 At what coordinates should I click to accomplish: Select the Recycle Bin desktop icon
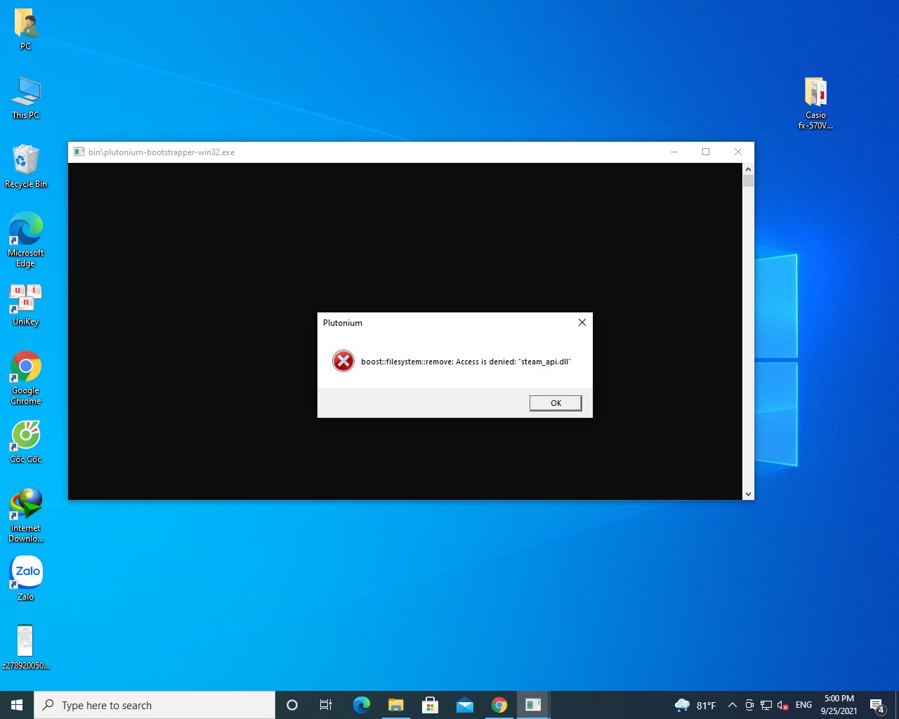pos(26,167)
